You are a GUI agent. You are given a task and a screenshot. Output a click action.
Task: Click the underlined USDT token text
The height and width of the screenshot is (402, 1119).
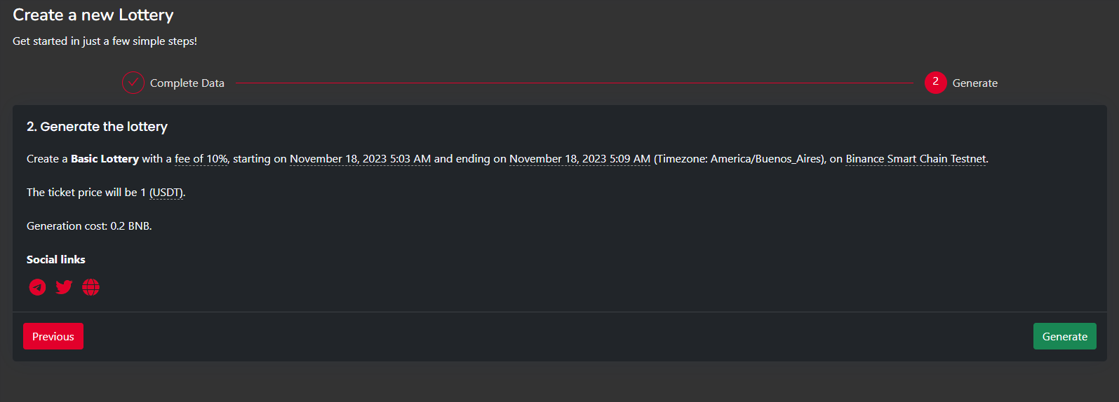tap(166, 193)
